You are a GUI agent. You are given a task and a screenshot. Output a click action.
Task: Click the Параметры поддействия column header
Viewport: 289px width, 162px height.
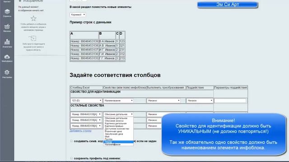[231, 88]
